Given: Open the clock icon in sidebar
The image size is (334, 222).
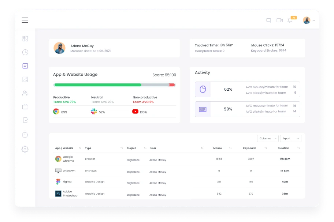Looking at the screenshot, I should pos(25,52).
